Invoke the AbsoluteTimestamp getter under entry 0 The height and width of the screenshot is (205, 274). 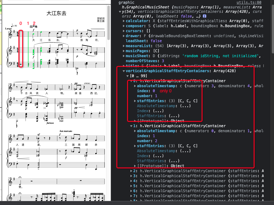tap(185, 106)
